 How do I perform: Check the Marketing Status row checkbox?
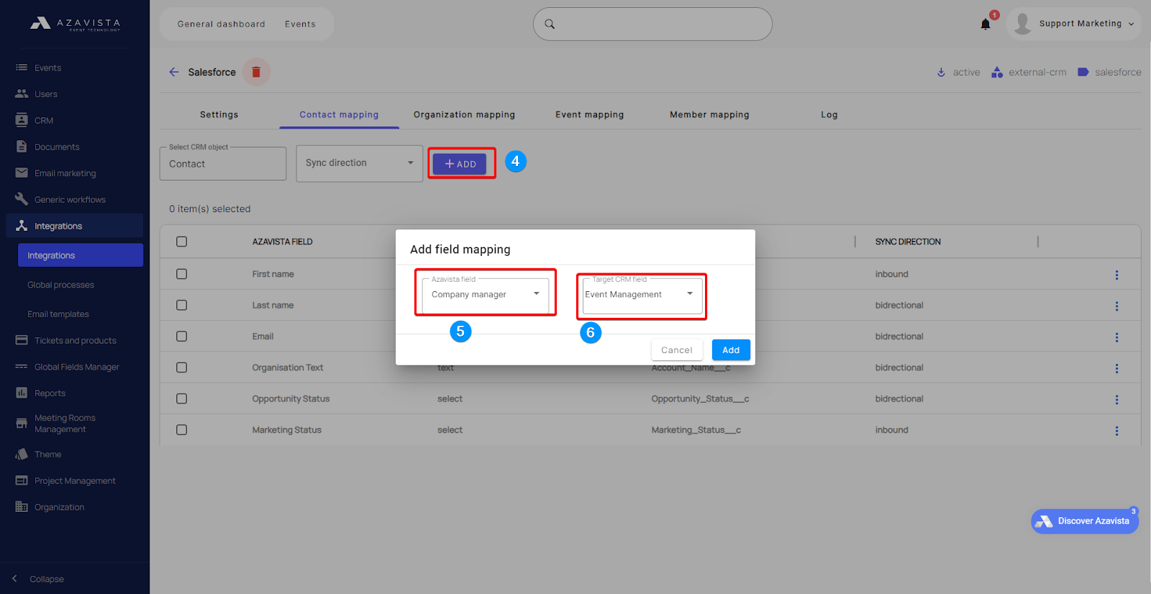point(181,429)
